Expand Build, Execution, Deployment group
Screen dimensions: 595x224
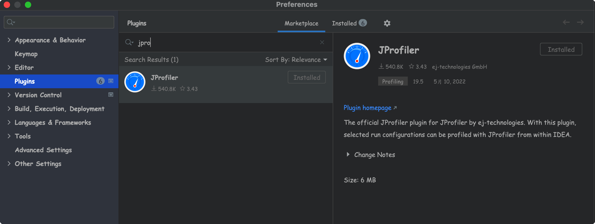click(9, 109)
